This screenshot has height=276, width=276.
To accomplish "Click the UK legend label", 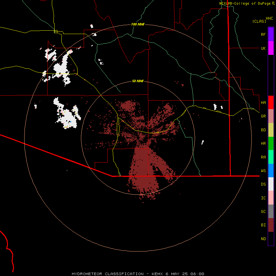I will point(263,48).
